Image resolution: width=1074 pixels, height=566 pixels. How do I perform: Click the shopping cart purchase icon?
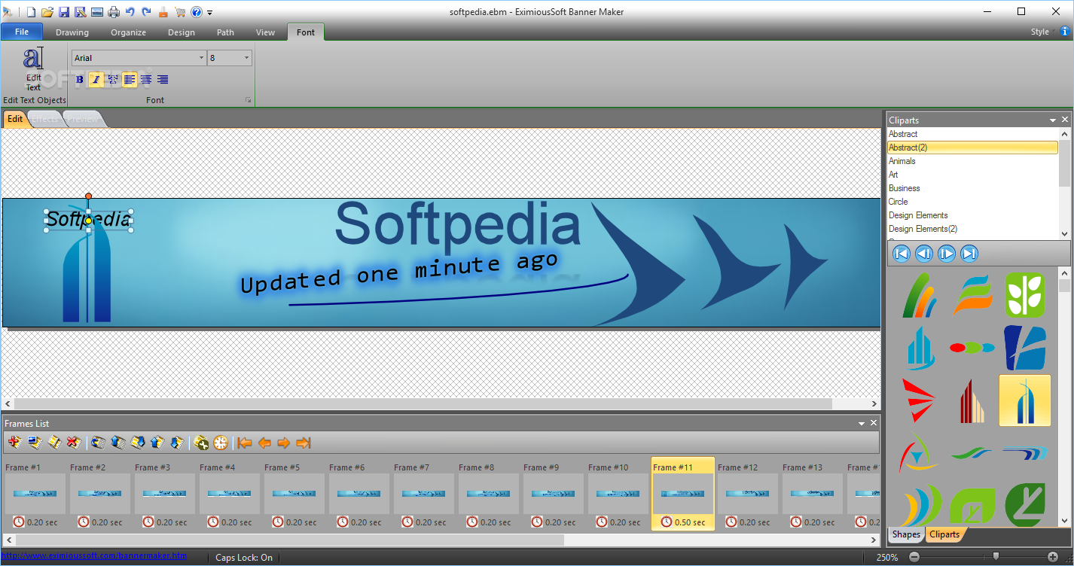[x=180, y=12]
